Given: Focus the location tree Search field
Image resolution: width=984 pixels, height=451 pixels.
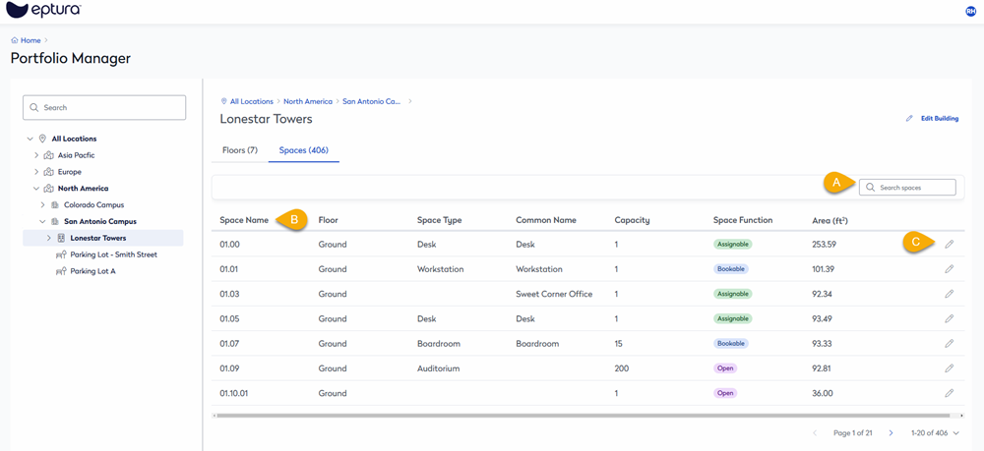Looking at the screenshot, I should click(x=104, y=108).
